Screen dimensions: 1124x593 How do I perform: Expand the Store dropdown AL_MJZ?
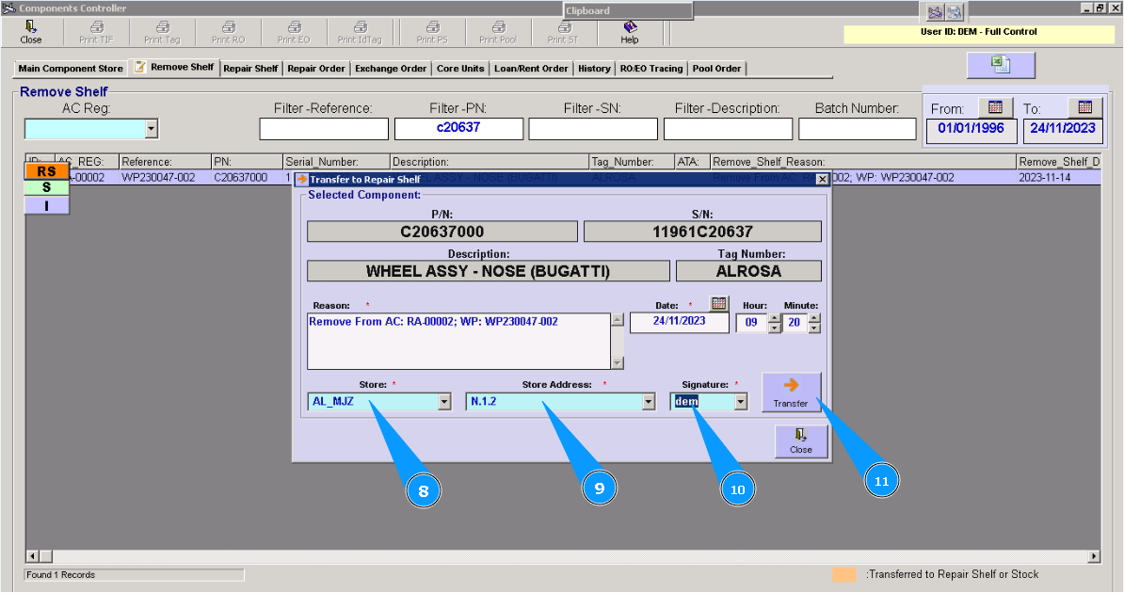coord(444,402)
